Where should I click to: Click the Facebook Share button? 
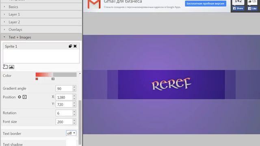click(x=238, y=8)
